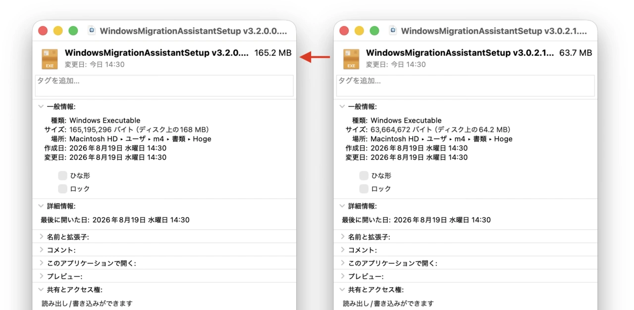634x310 pixels.
Task: Click 最後に開いた日 value in v3.2.0.0 window
Action: (x=141, y=220)
